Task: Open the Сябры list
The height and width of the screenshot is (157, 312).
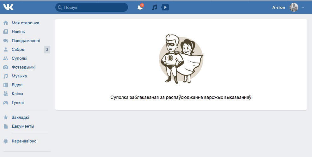Action: point(18,50)
